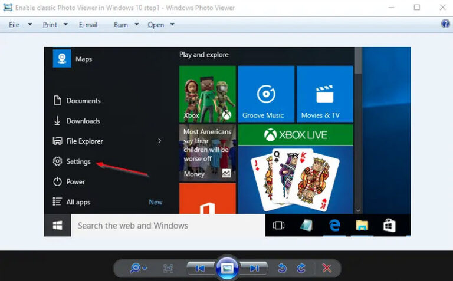
Task: Click the Windows Start logo button
Action: [58, 225]
